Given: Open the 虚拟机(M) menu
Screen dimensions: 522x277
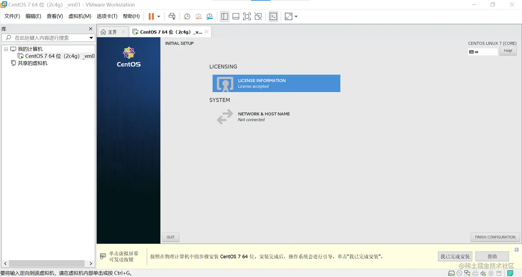Looking at the screenshot, I should tap(80, 16).
